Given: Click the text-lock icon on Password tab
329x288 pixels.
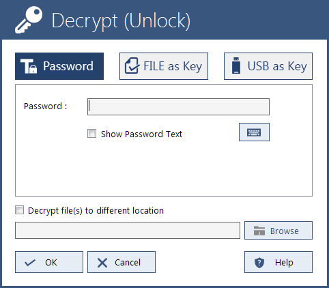Looking at the screenshot, I should click(x=29, y=66).
